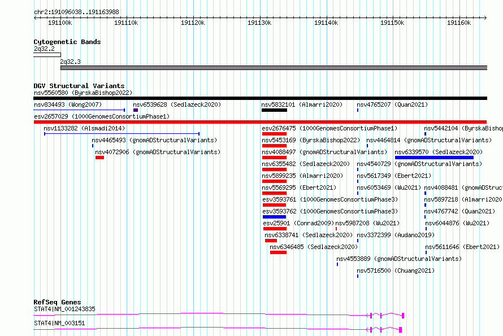This screenshot has width=503, height=336.
Task: Click the chr2:191096038..191163988 coordinate label
Action: pos(76,12)
